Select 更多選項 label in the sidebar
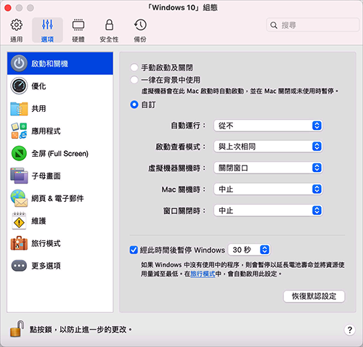The height and width of the screenshot is (347, 363). pos(46,266)
